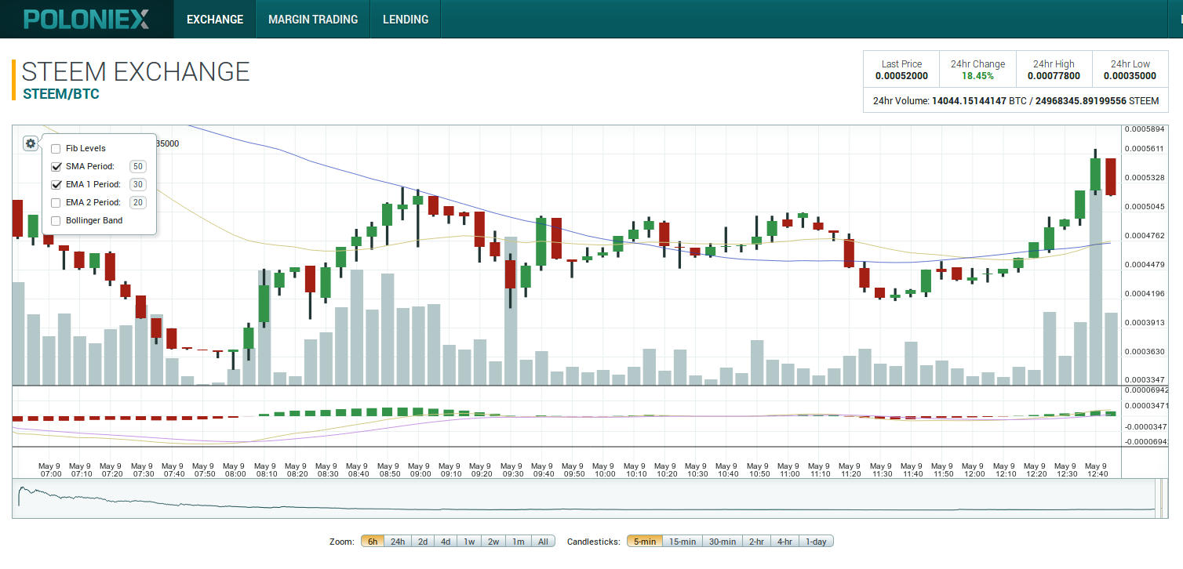Select 5-min candlesticks
The height and width of the screenshot is (569, 1183).
click(x=644, y=542)
